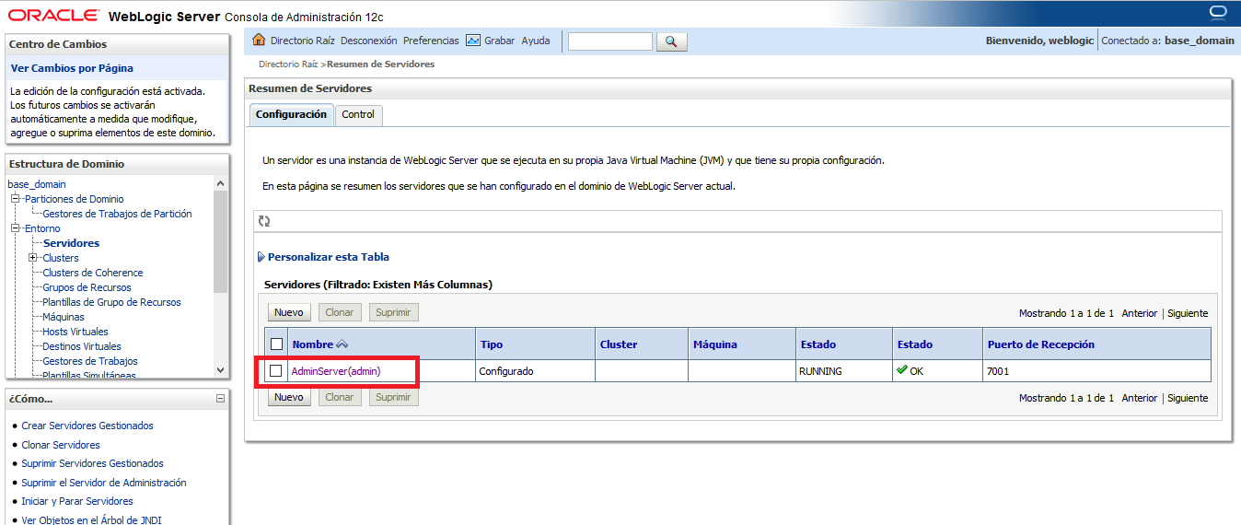
Task: Open Suprimir Servidores Gestionados help link
Action: pos(92,463)
